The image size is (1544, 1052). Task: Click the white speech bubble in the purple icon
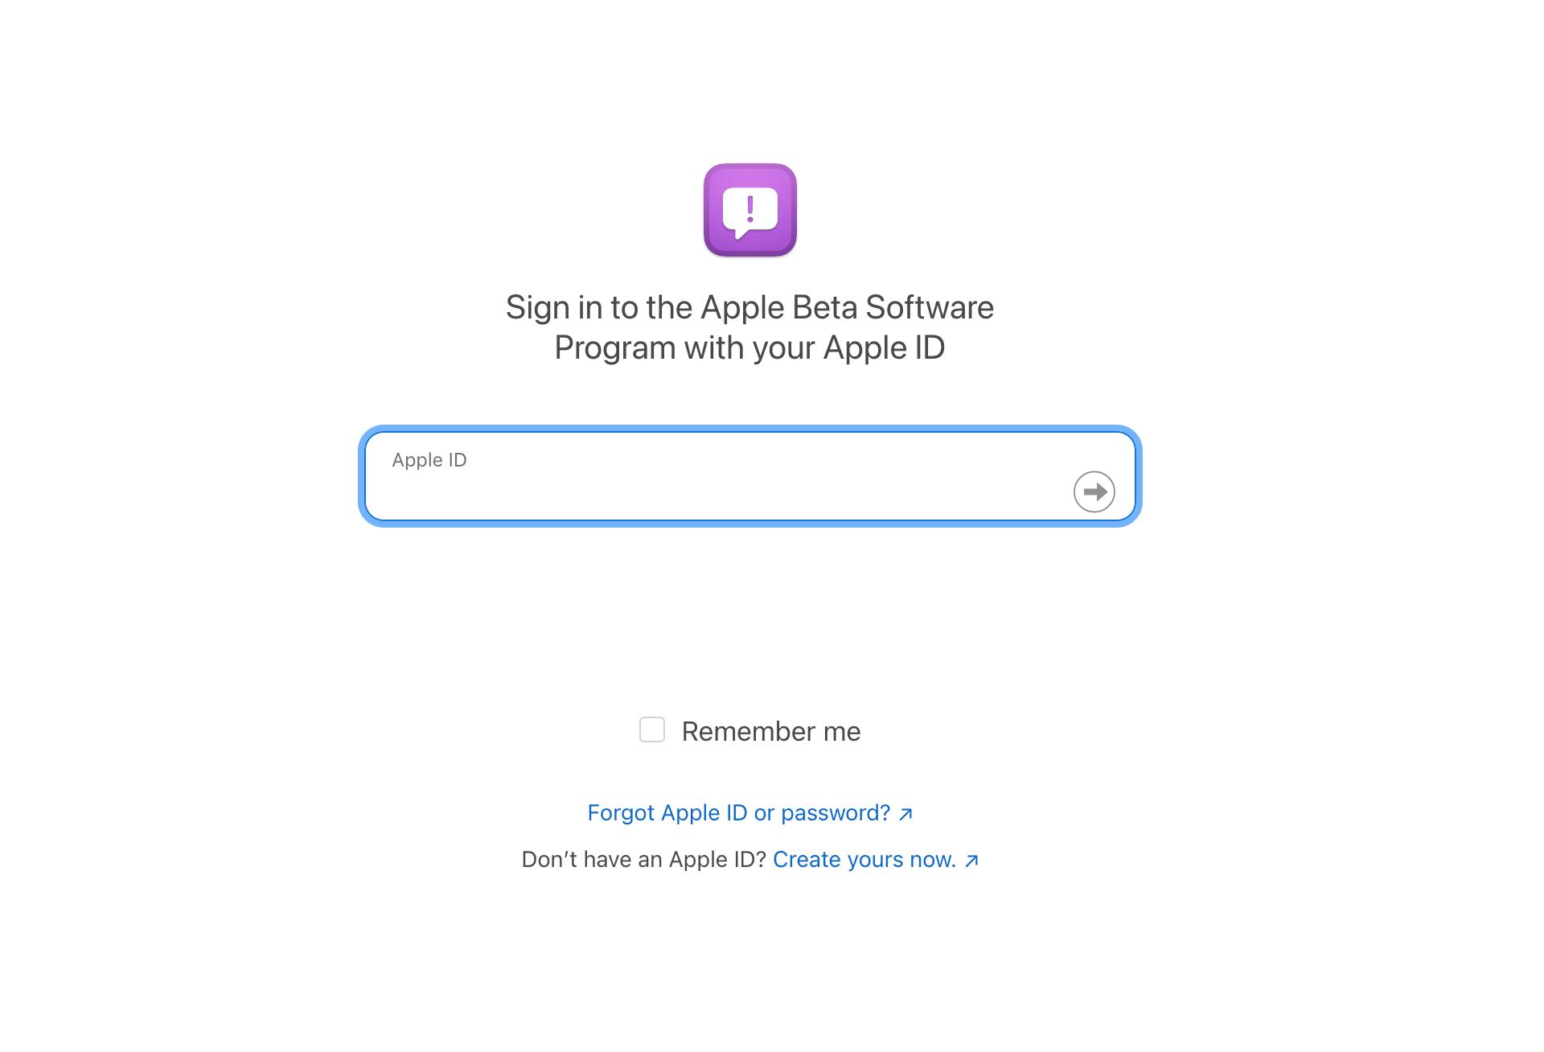pos(749,212)
